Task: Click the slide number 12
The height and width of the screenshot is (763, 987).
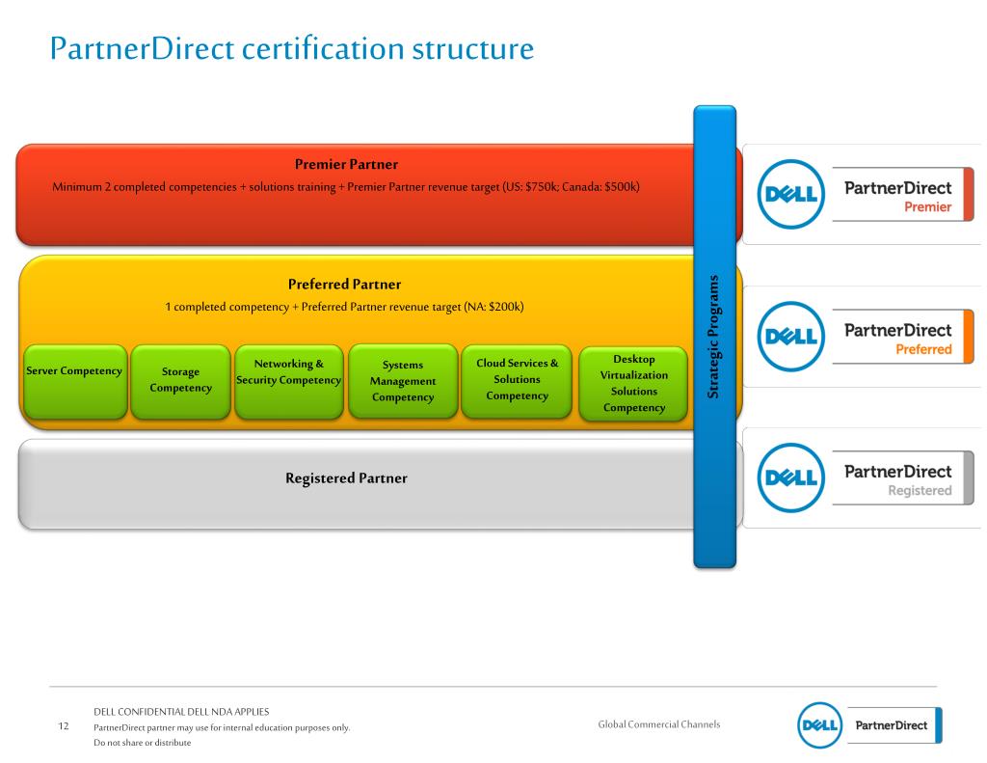Action: tap(64, 725)
